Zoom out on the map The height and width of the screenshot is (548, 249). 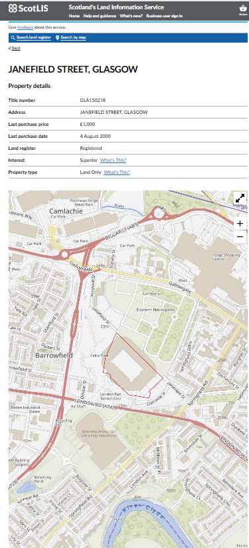240,236
